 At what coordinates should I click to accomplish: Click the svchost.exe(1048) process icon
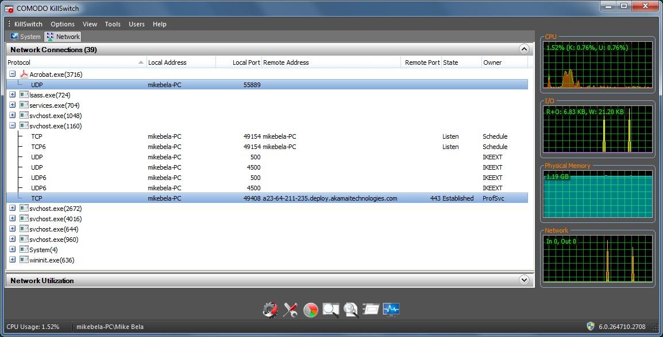pos(24,116)
